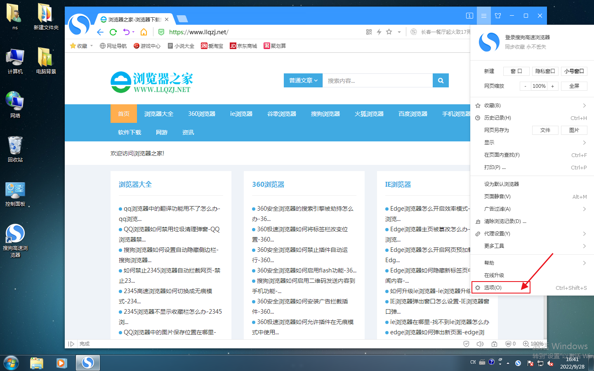Toggle 全屏 full screen mode in zoom row
Image resolution: width=594 pixels, height=371 pixels.
click(x=574, y=86)
